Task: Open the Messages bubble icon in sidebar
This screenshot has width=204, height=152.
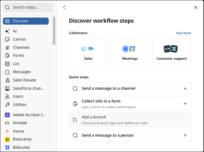Action: point(7,72)
